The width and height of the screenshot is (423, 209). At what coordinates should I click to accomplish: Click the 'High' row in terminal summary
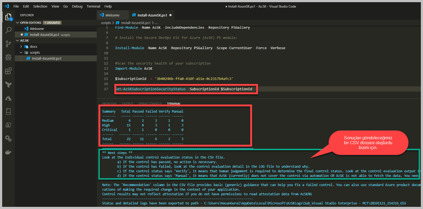142,125
